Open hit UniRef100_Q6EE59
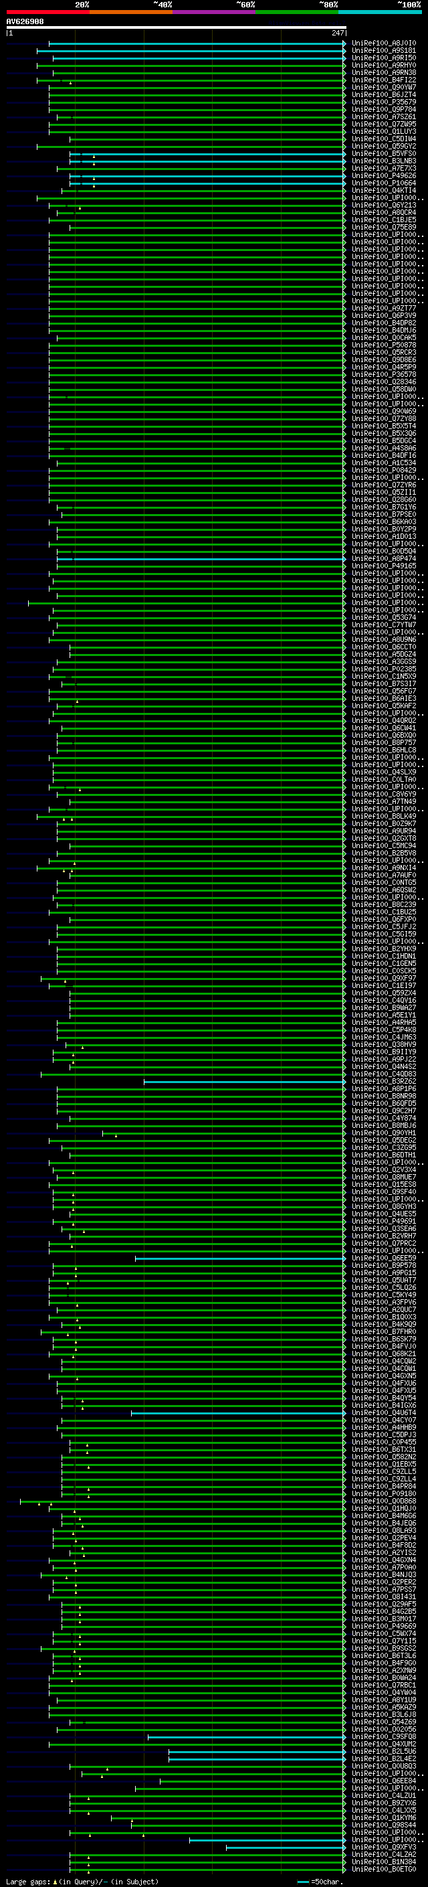This screenshot has height=1887, width=428. point(384,1258)
